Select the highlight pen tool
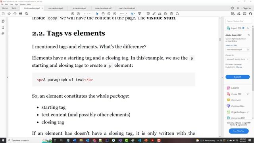Image resolution: width=254 pixels, height=143 pixels. pos(154,14)
